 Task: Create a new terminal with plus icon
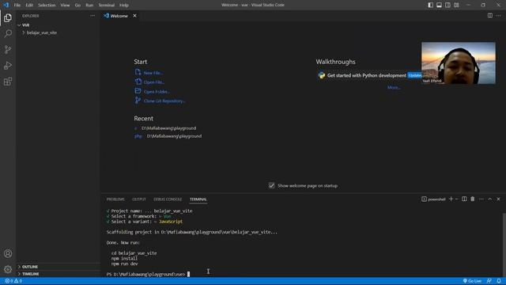[x=451, y=199]
